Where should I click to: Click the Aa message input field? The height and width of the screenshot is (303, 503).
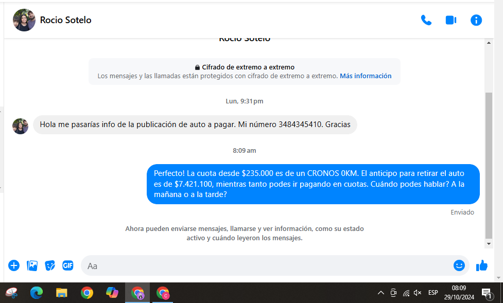tap(268, 266)
